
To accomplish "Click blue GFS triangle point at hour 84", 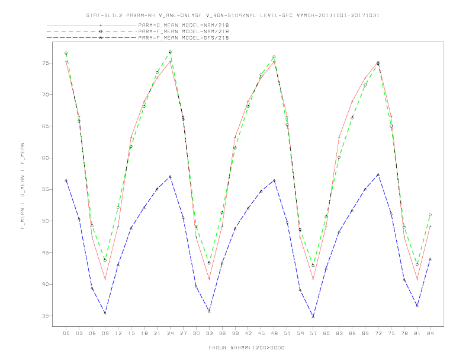I will coord(430,259).
